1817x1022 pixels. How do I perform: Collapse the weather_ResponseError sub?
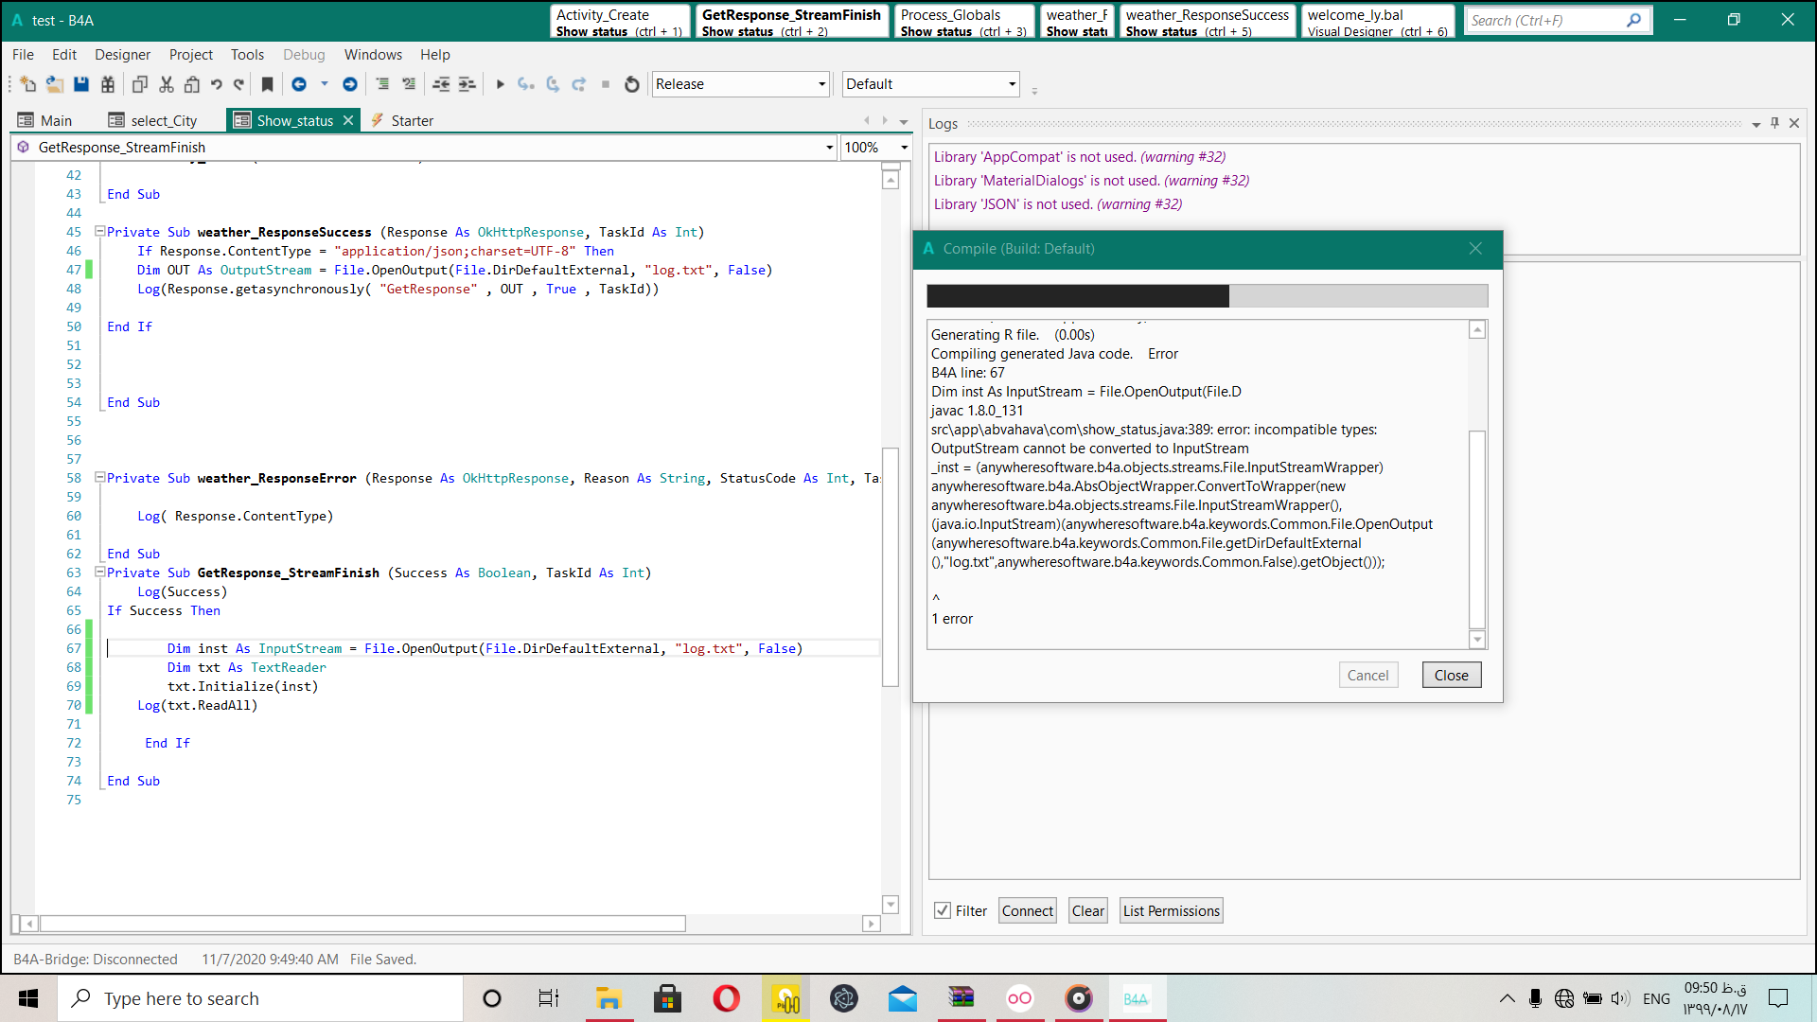(x=100, y=478)
